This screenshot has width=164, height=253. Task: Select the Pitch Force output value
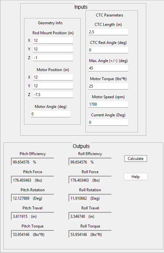point(32,180)
